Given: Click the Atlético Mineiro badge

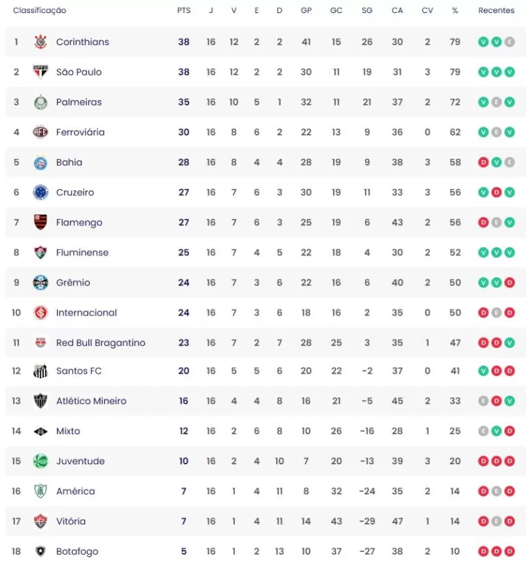Looking at the screenshot, I should coord(40,401).
